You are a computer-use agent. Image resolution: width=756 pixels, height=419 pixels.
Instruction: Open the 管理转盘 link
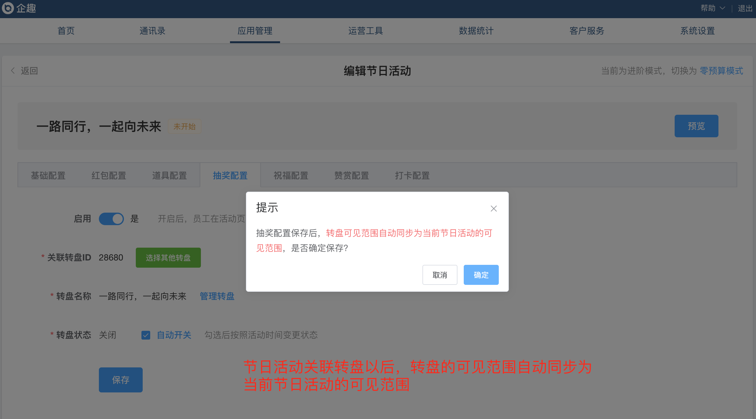pyautogui.click(x=217, y=296)
